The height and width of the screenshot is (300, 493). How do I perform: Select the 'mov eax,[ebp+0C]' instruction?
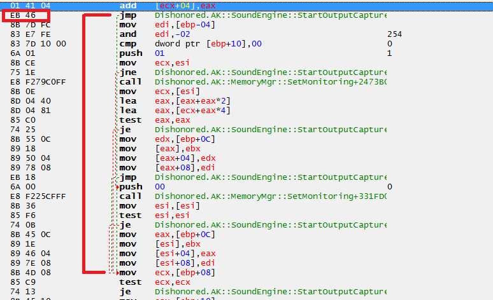tap(168, 235)
